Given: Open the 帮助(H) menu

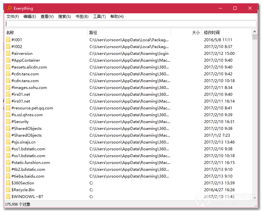Looking at the screenshot, I should (x=117, y=17).
